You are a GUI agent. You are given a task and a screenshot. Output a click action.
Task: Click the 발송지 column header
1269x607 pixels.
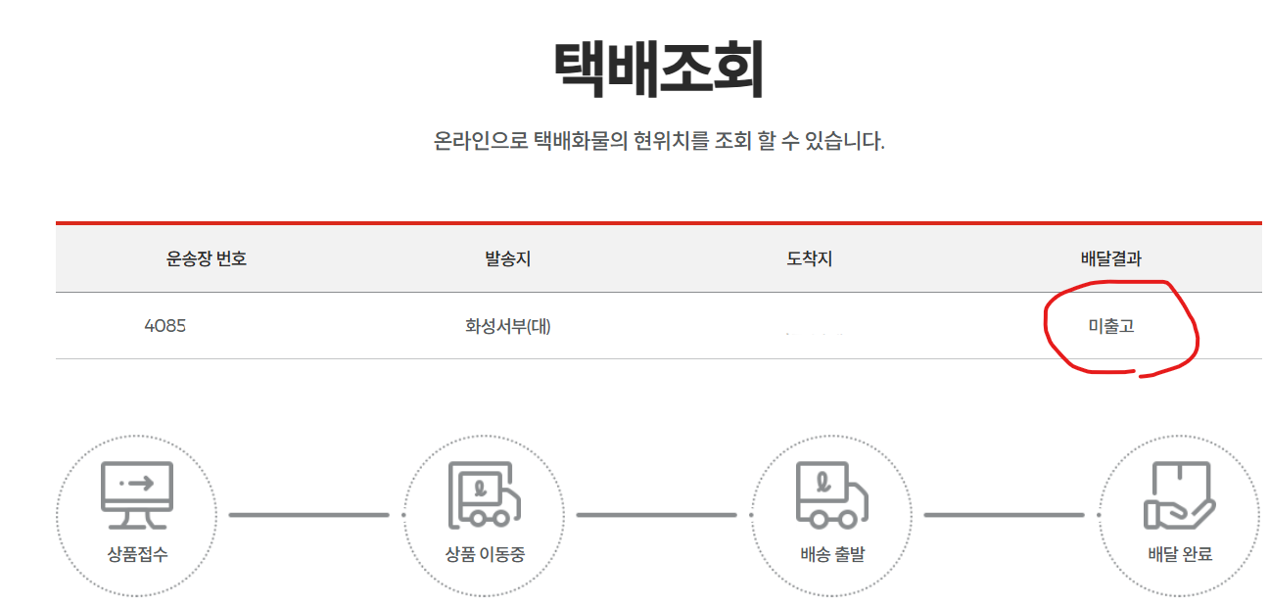[507, 258]
